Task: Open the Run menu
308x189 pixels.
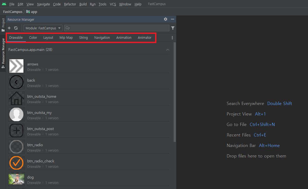Action: (x=93, y=4)
